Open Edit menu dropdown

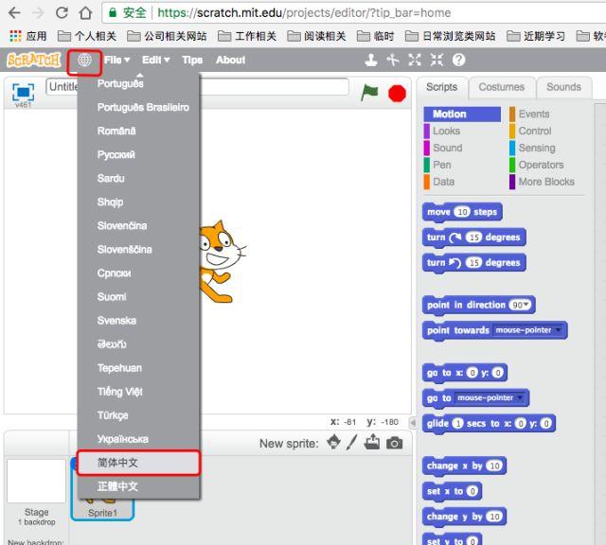[155, 60]
